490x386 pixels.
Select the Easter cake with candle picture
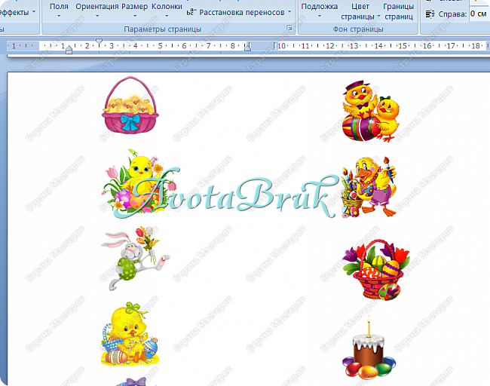[x=369, y=348]
